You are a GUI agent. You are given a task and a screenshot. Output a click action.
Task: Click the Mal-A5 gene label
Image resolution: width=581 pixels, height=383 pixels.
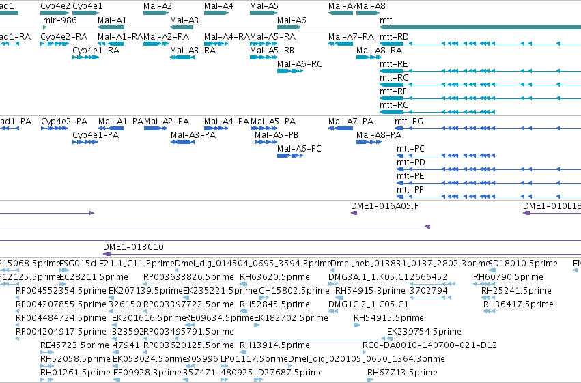pyautogui.click(x=264, y=6)
